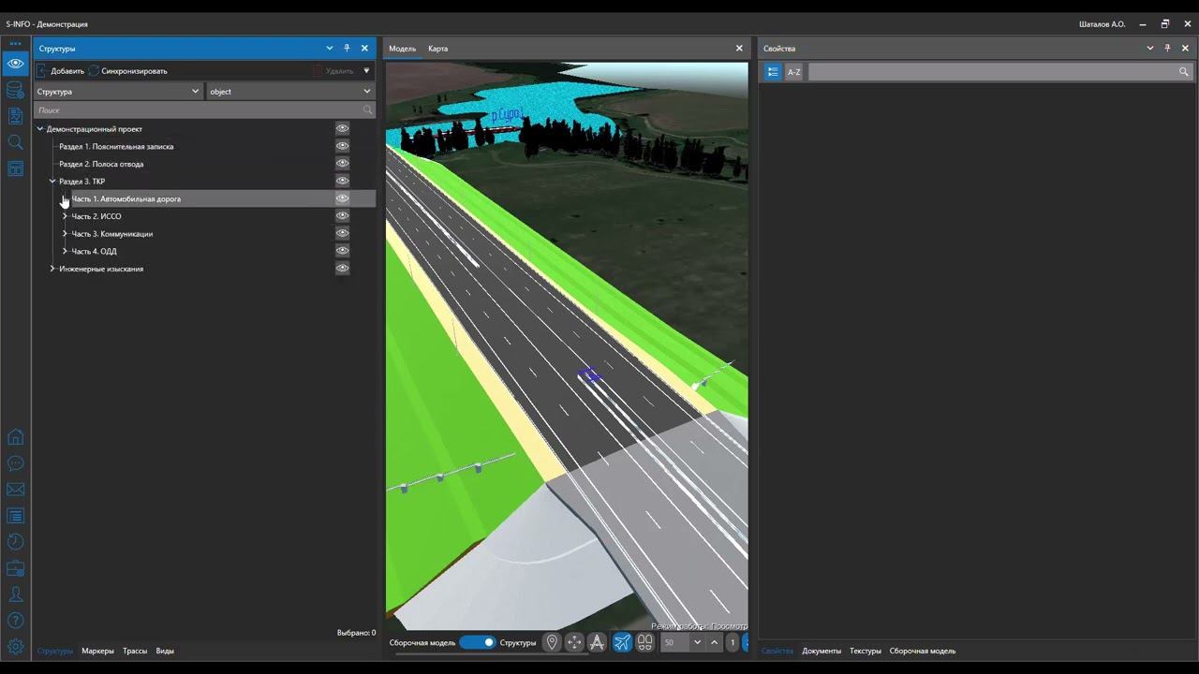1199x674 pixels.
Task: Click the Синхронизировать button
Action: [128, 71]
